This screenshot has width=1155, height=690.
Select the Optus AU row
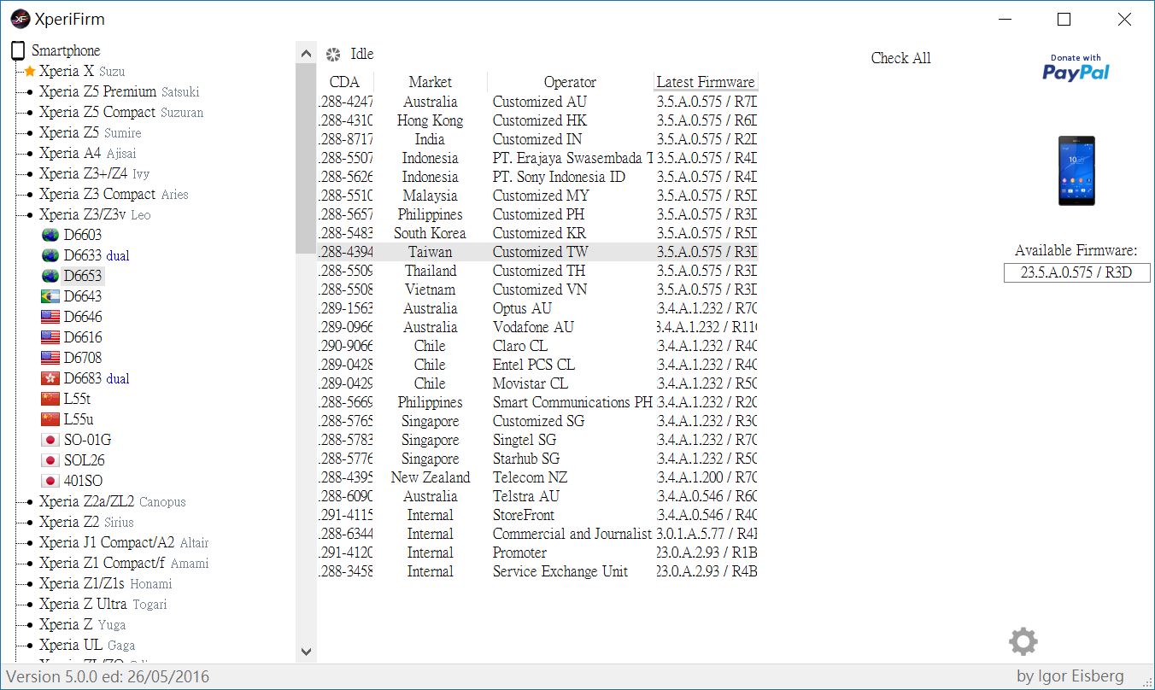[x=537, y=308]
